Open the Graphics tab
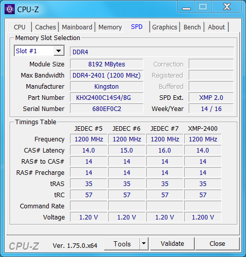Screen dimensions: 246x257 [165, 27]
